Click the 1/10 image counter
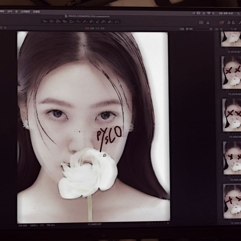Viewport: 241px width, 241px height. coord(233,29)
